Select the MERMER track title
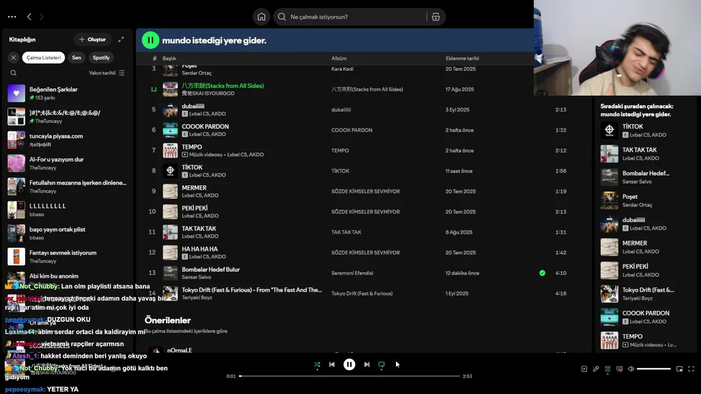701x394 pixels. click(x=194, y=188)
